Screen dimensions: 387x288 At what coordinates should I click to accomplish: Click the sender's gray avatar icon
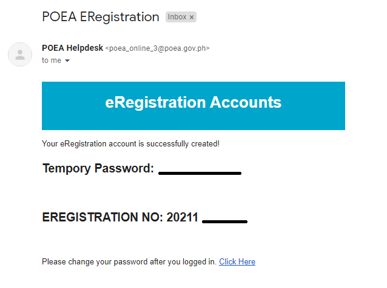click(x=20, y=54)
